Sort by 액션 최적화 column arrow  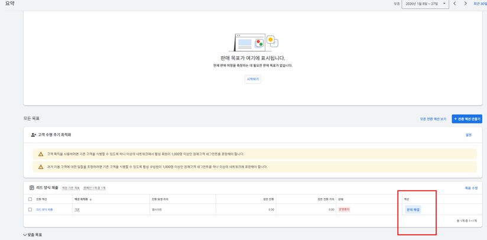point(90,199)
